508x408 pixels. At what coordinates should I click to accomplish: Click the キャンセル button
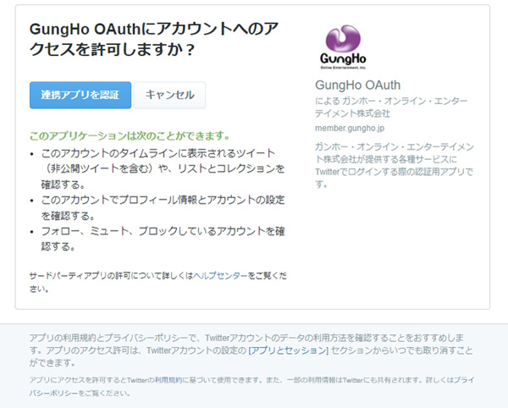click(x=170, y=95)
